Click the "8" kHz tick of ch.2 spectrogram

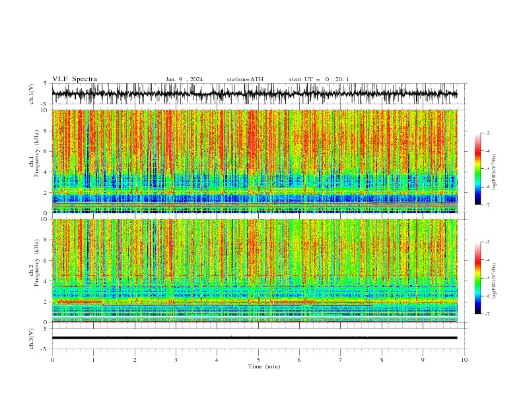tap(46, 240)
